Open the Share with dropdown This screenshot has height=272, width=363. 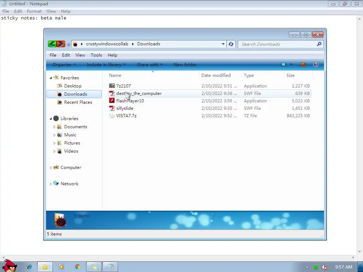click(150, 64)
